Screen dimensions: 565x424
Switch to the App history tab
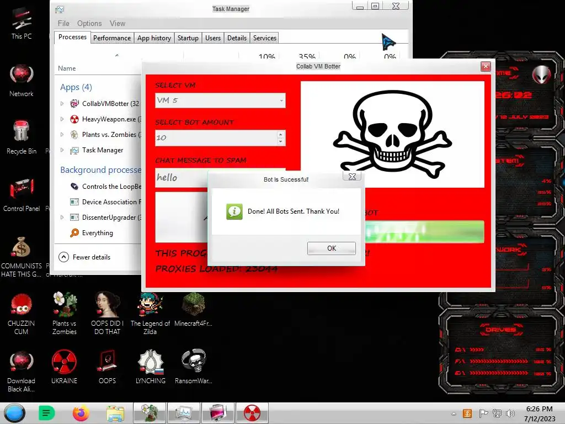pyautogui.click(x=154, y=38)
